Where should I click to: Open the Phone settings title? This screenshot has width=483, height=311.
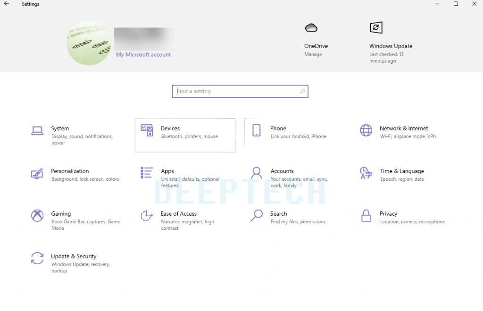(x=278, y=128)
